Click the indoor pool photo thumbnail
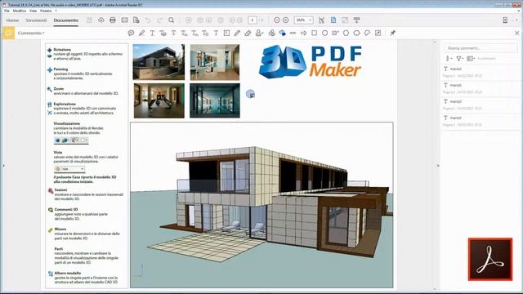The image size is (523, 294). 215,100
